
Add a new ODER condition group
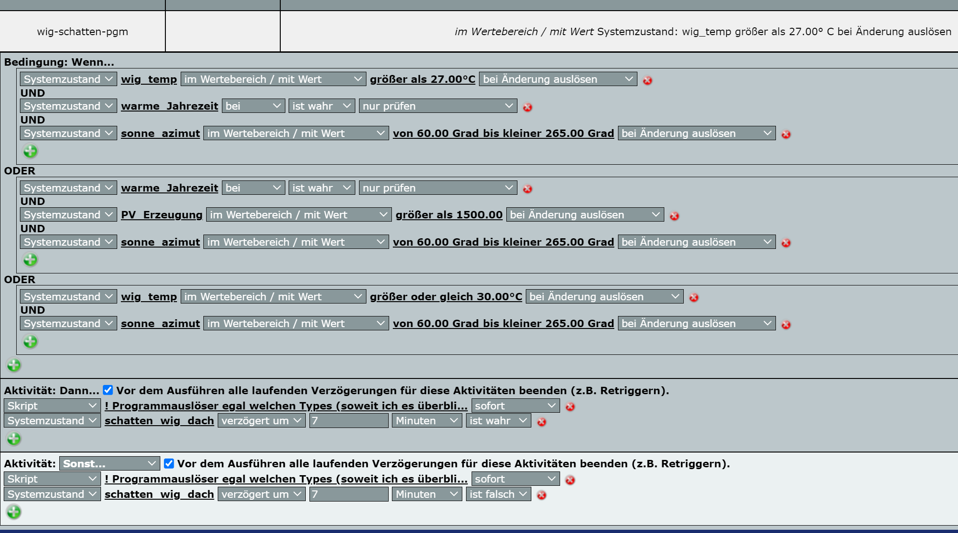(14, 365)
